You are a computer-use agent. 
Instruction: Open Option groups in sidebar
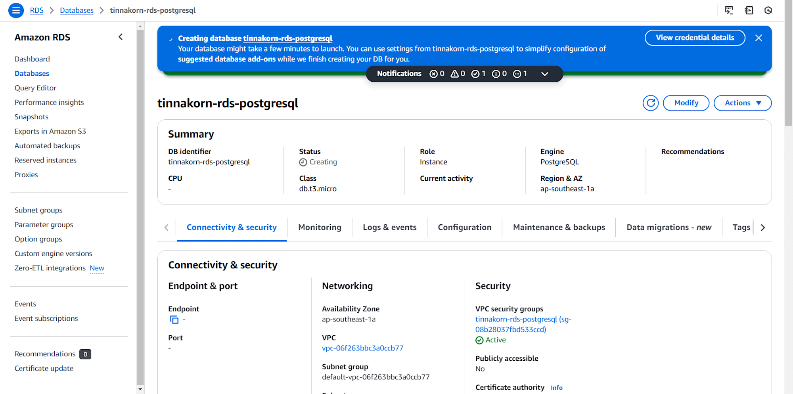38,239
